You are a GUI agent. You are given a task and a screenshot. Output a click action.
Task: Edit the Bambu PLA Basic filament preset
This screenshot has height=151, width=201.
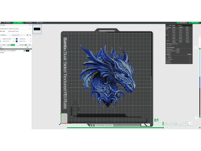14,39
